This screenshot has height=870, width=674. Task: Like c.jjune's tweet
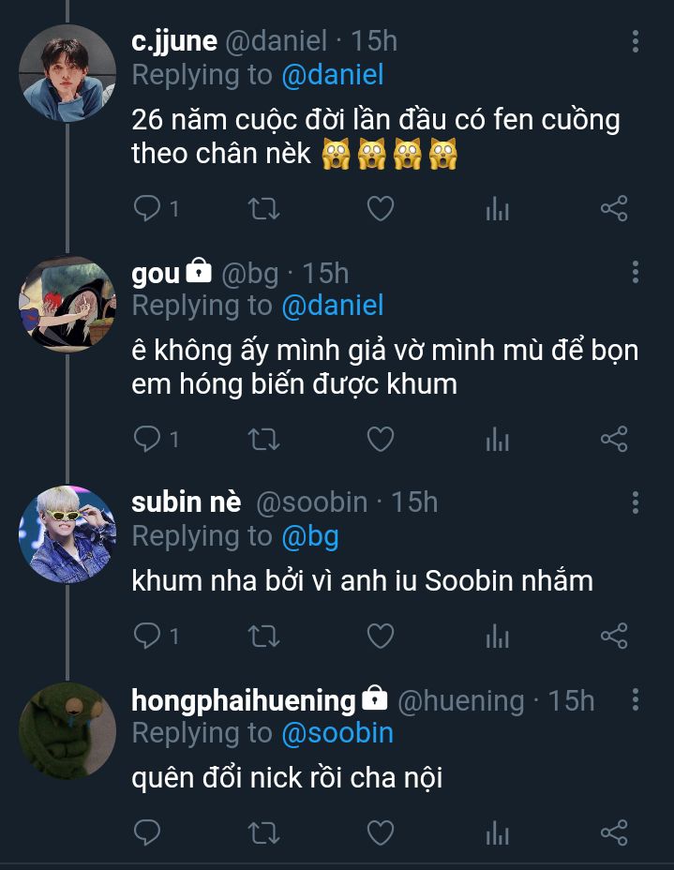point(379,208)
